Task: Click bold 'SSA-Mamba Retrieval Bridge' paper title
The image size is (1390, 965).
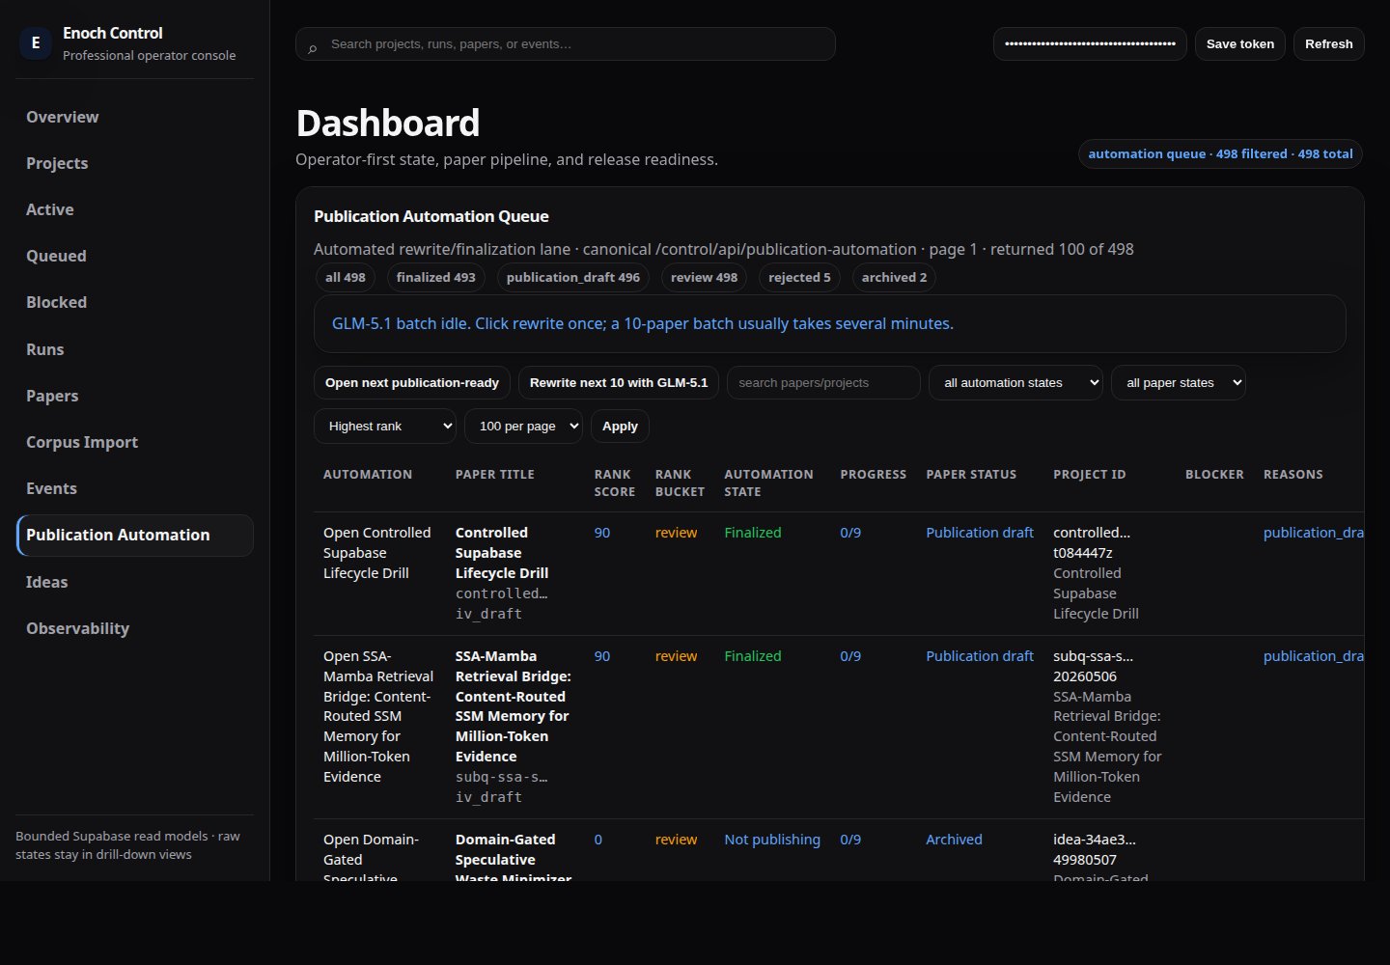Action: click(x=514, y=706)
